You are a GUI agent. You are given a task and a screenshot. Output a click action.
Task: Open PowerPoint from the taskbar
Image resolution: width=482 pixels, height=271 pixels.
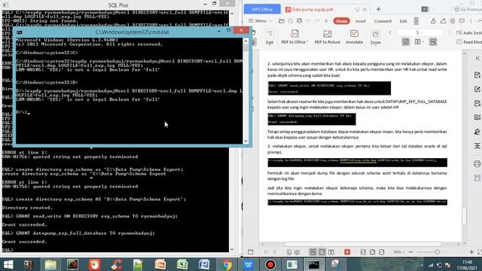pos(160,264)
